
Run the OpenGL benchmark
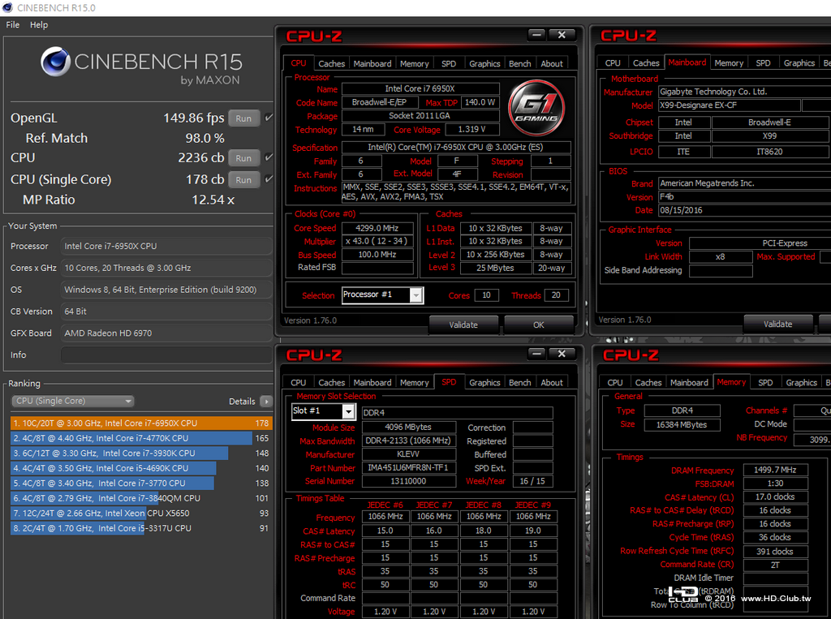[243, 118]
